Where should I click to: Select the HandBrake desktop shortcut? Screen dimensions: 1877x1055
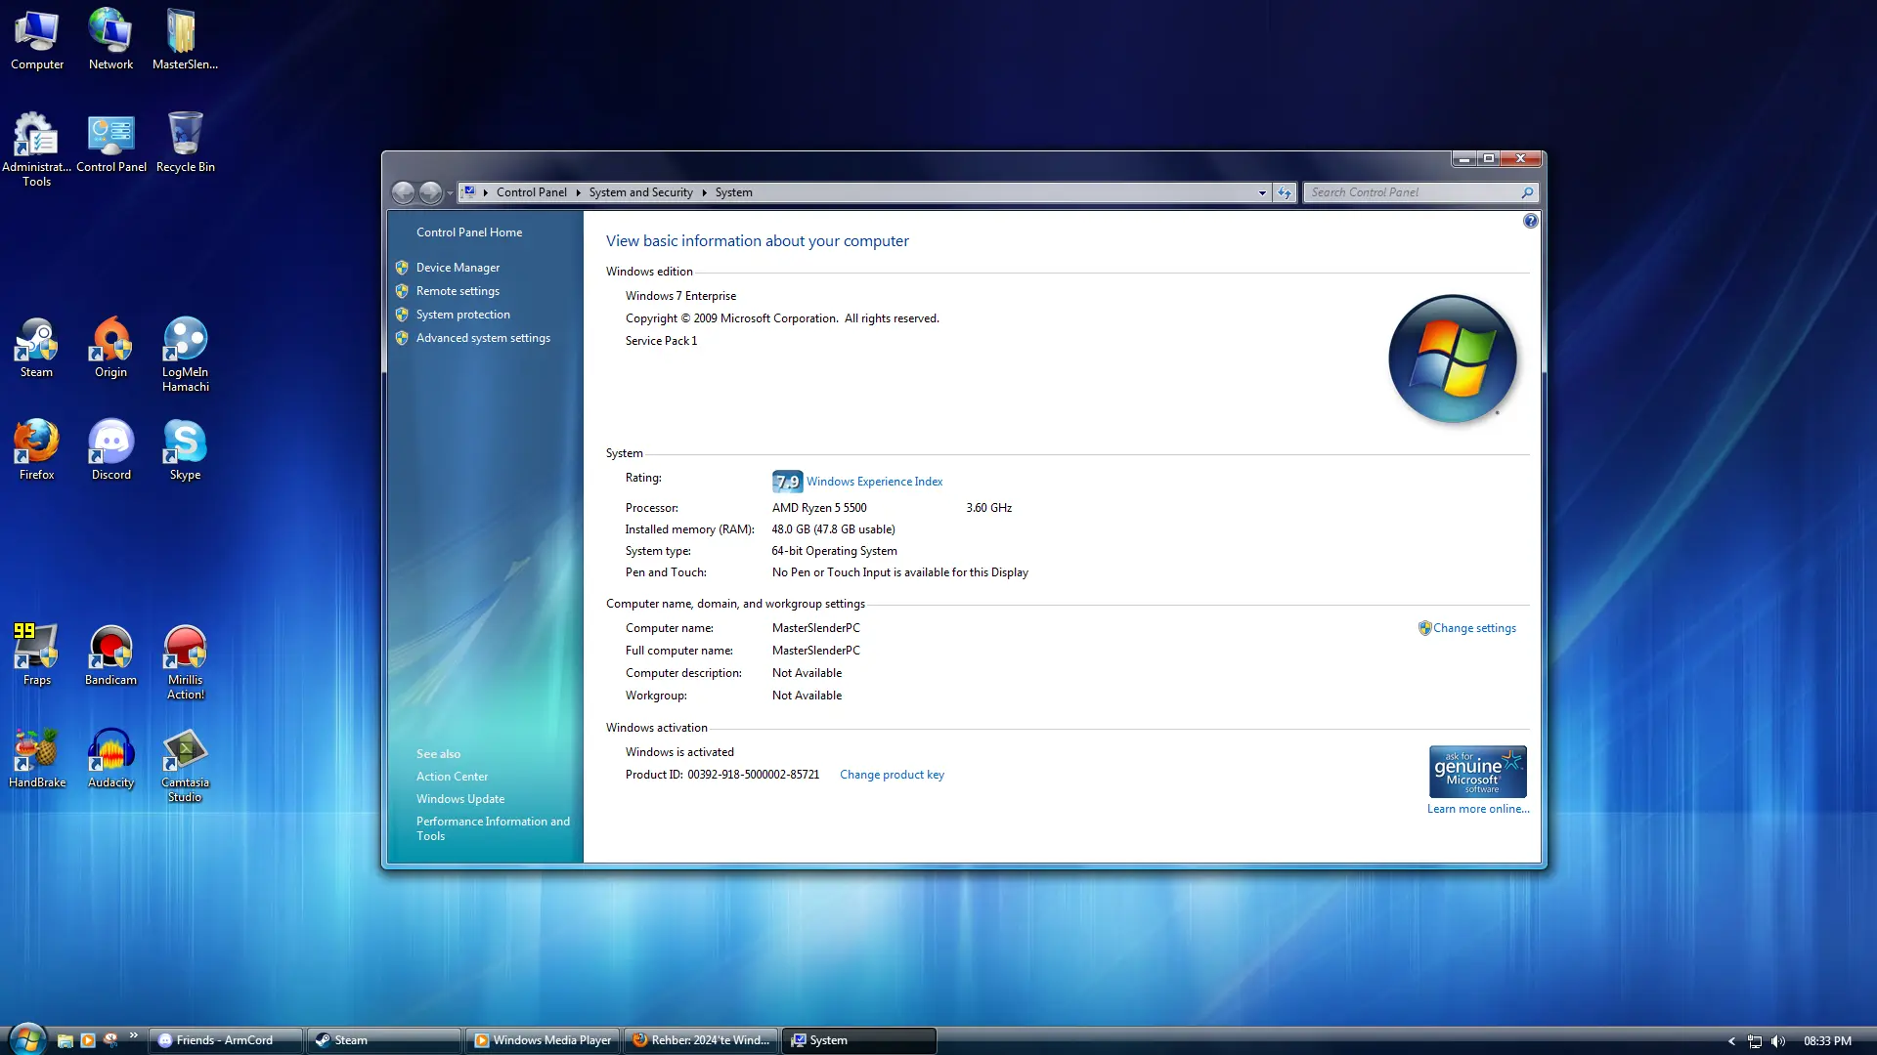click(37, 759)
